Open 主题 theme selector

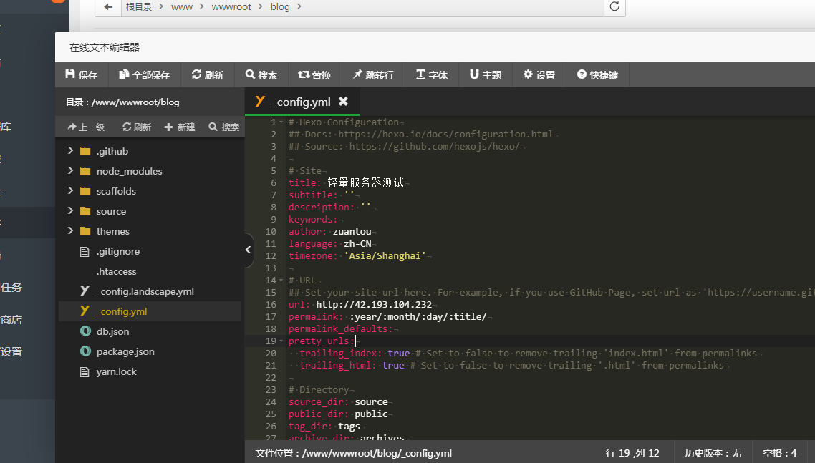pos(486,75)
